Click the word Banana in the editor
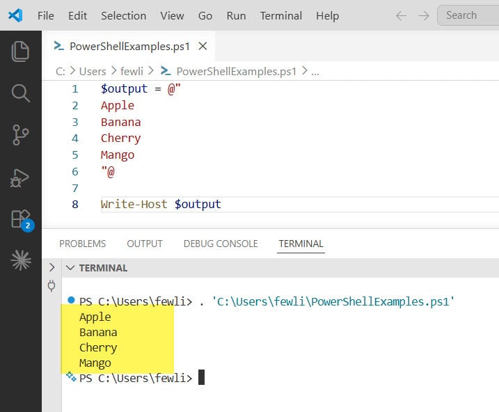Image resolution: width=499 pixels, height=412 pixels. click(120, 122)
